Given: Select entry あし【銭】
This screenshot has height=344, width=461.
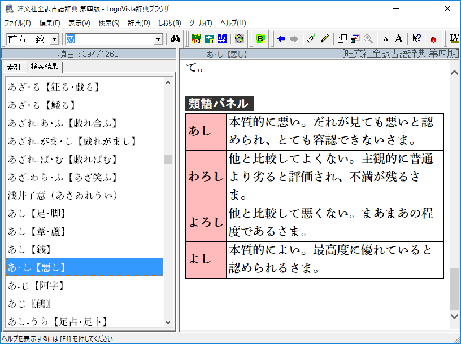Looking at the screenshot, I should coord(85,249).
